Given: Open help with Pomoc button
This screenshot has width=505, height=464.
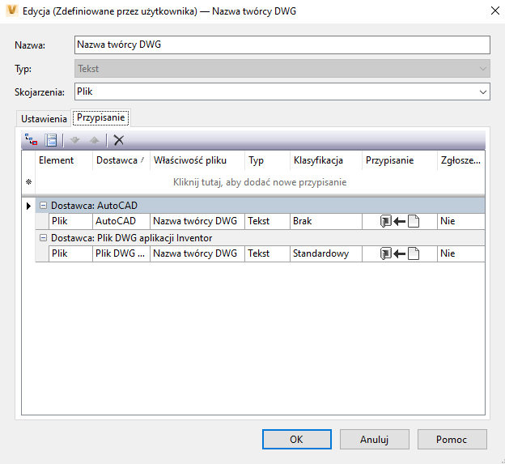Looking at the screenshot, I should pos(452,439).
